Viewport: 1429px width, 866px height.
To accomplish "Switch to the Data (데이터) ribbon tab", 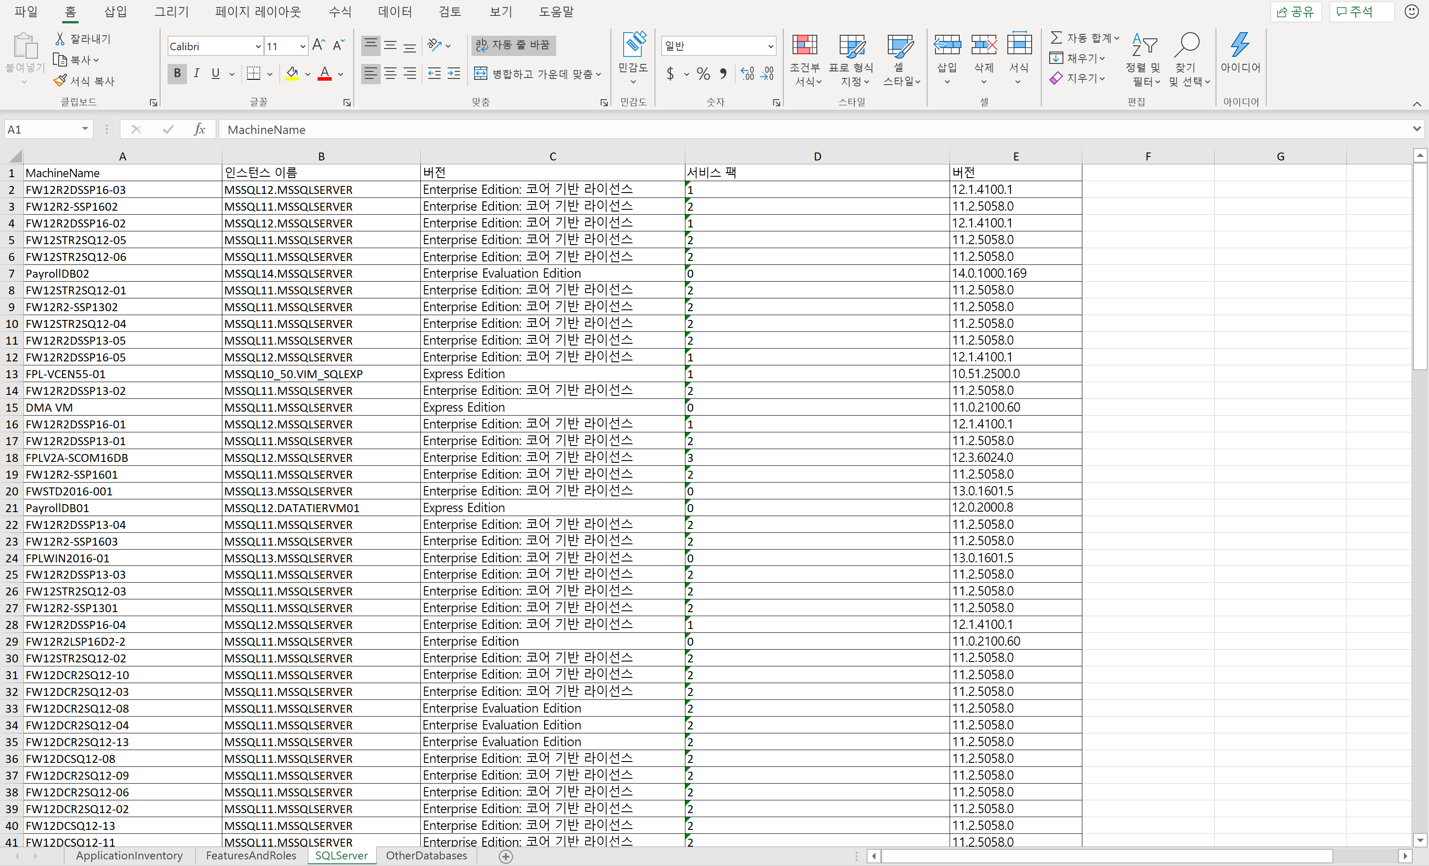I will point(395,11).
